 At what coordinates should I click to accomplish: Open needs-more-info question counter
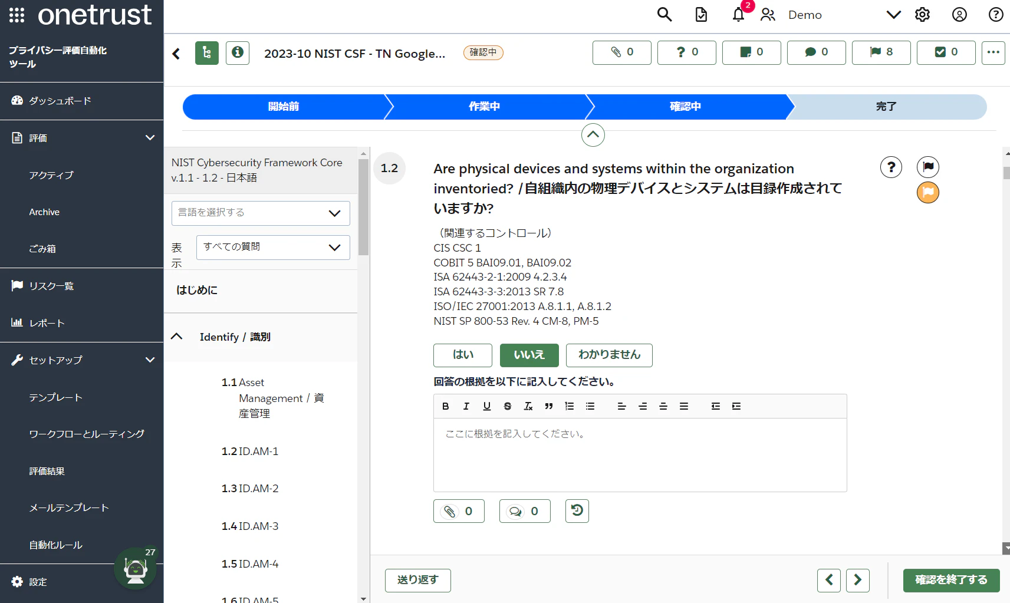[687, 52]
